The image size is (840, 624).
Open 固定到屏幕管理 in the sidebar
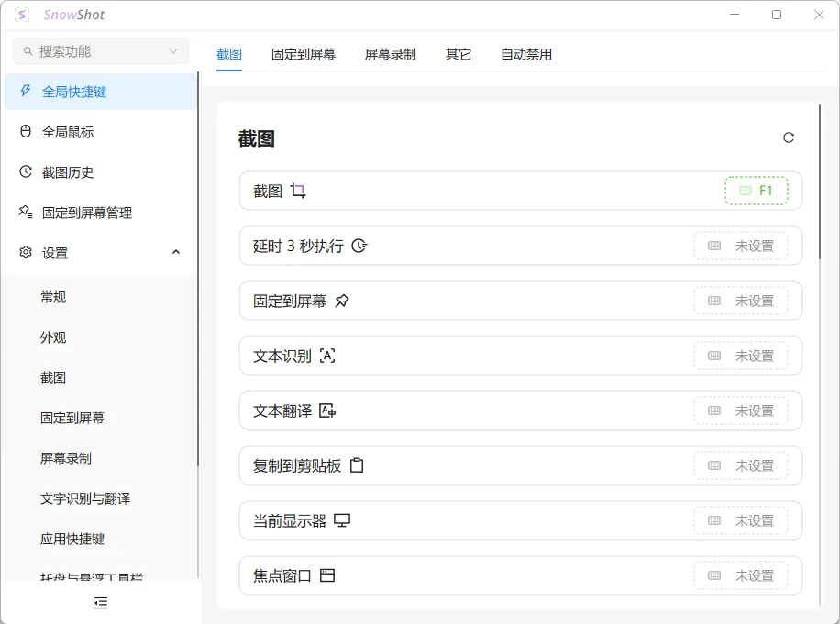pyautogui.click(x=100, y=213)
